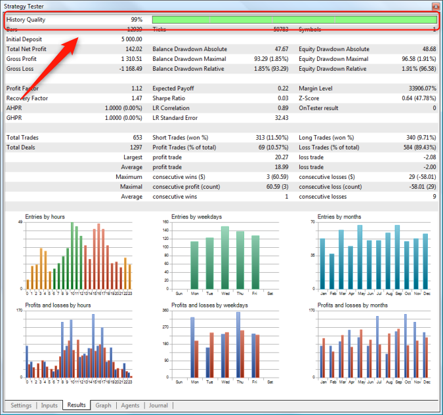Click the OnTester result label
Viewport: 443px width, 415px height.
click(x=318, y=108)
